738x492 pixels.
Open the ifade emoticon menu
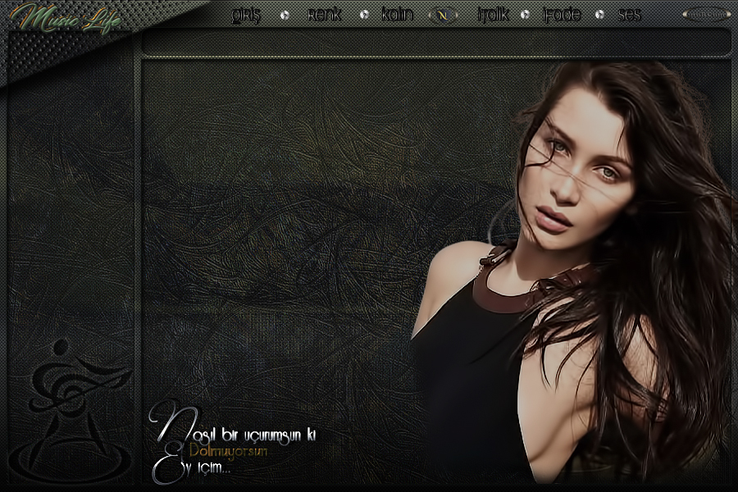(x=562, y=15)
